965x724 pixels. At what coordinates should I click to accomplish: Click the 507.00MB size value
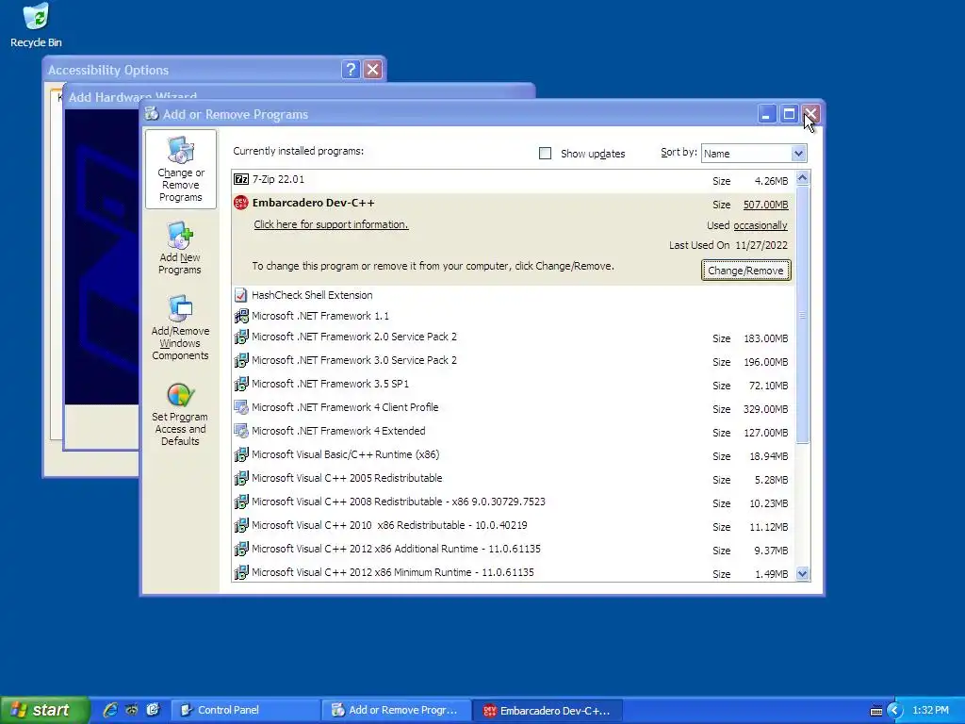pos(765,205)
